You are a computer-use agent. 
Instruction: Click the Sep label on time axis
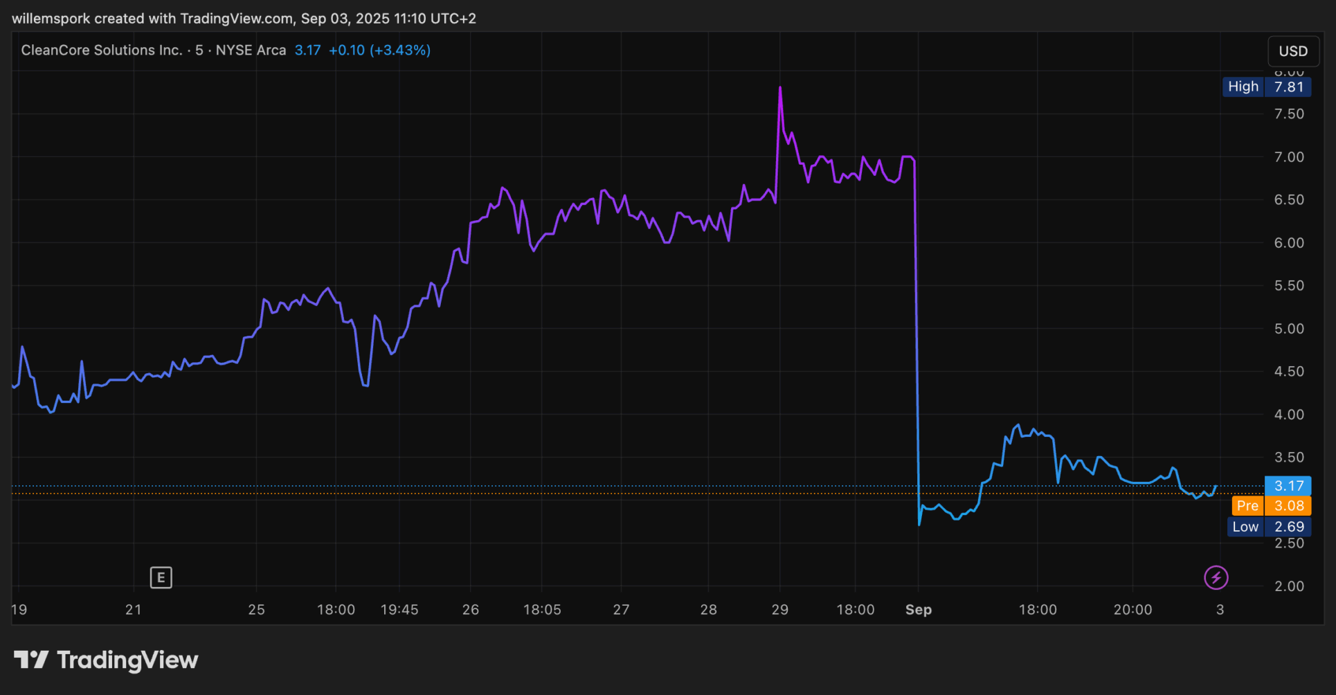pos(918,610)
